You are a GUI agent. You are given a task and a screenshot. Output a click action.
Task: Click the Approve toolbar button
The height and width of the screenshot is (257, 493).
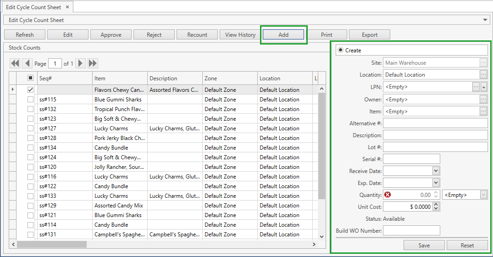[111, 35]
